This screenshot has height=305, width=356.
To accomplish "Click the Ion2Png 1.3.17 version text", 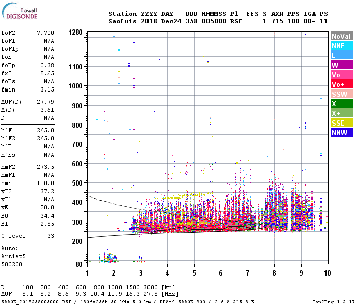I will 334,302.
